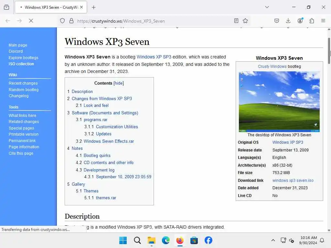Screen dimensions: 331x248
Task: Go to Main page sidebar link
Action: click(x=18, y=45)
